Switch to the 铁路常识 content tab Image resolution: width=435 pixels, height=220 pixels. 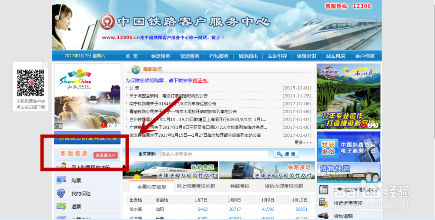[240, 186]
